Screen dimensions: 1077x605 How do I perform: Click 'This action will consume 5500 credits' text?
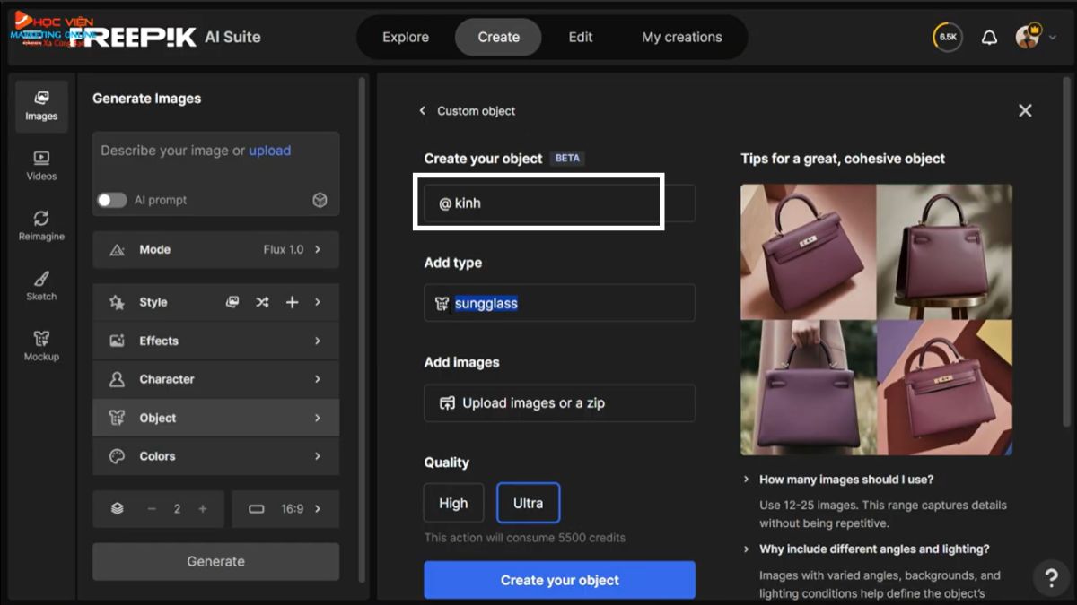pos(524,538)
